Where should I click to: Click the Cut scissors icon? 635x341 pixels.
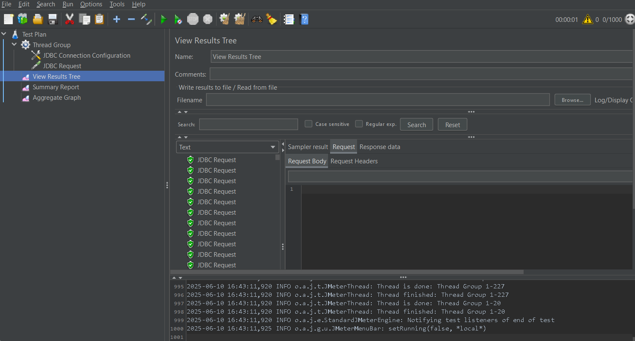point(70,19)
